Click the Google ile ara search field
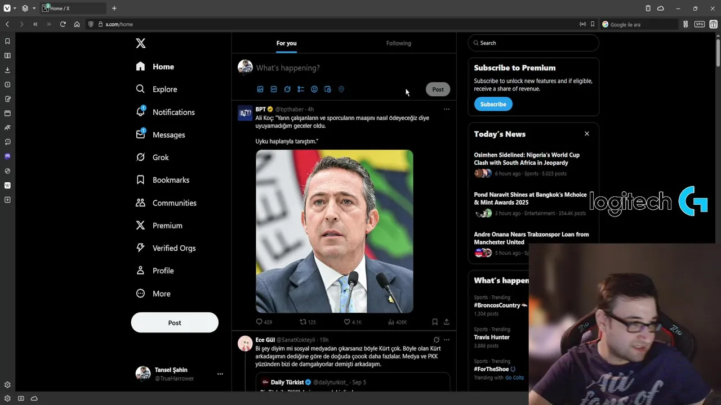 pos(639,24)
